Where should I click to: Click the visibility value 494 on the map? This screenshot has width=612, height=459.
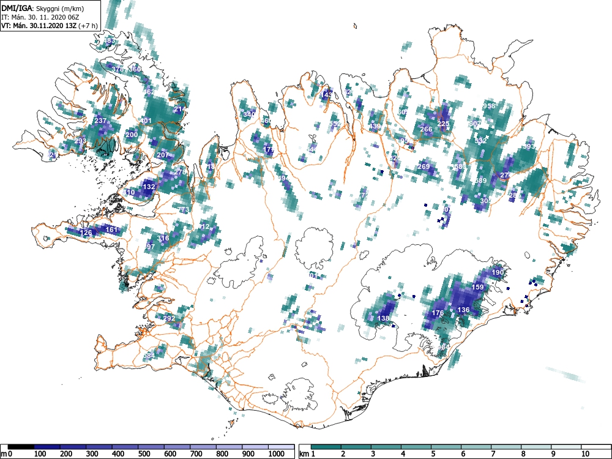pyautogui.click(x=283, y=178)
